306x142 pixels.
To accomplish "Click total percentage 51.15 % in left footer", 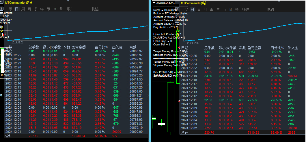I will [101, 136].
